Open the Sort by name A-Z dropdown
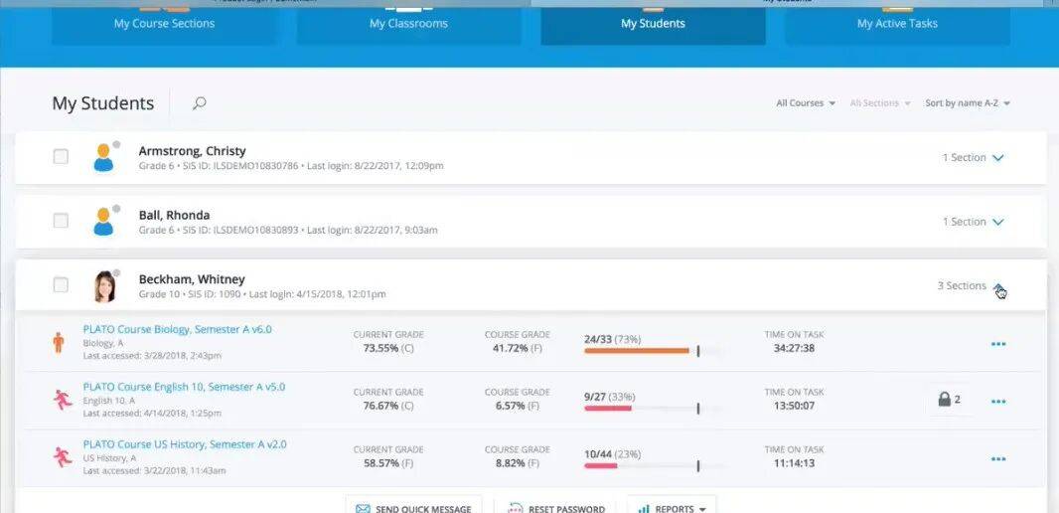This screenshot has height=513, width=1059. (x=968, y=103)
